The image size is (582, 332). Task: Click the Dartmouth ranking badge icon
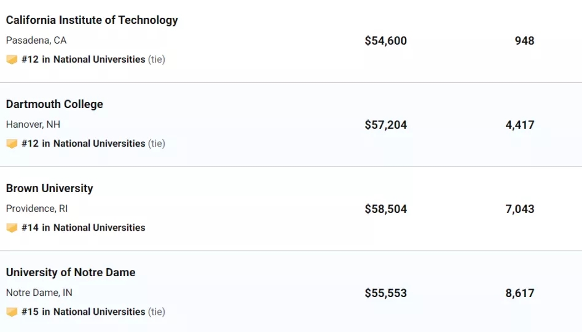[x=12, y=144]
